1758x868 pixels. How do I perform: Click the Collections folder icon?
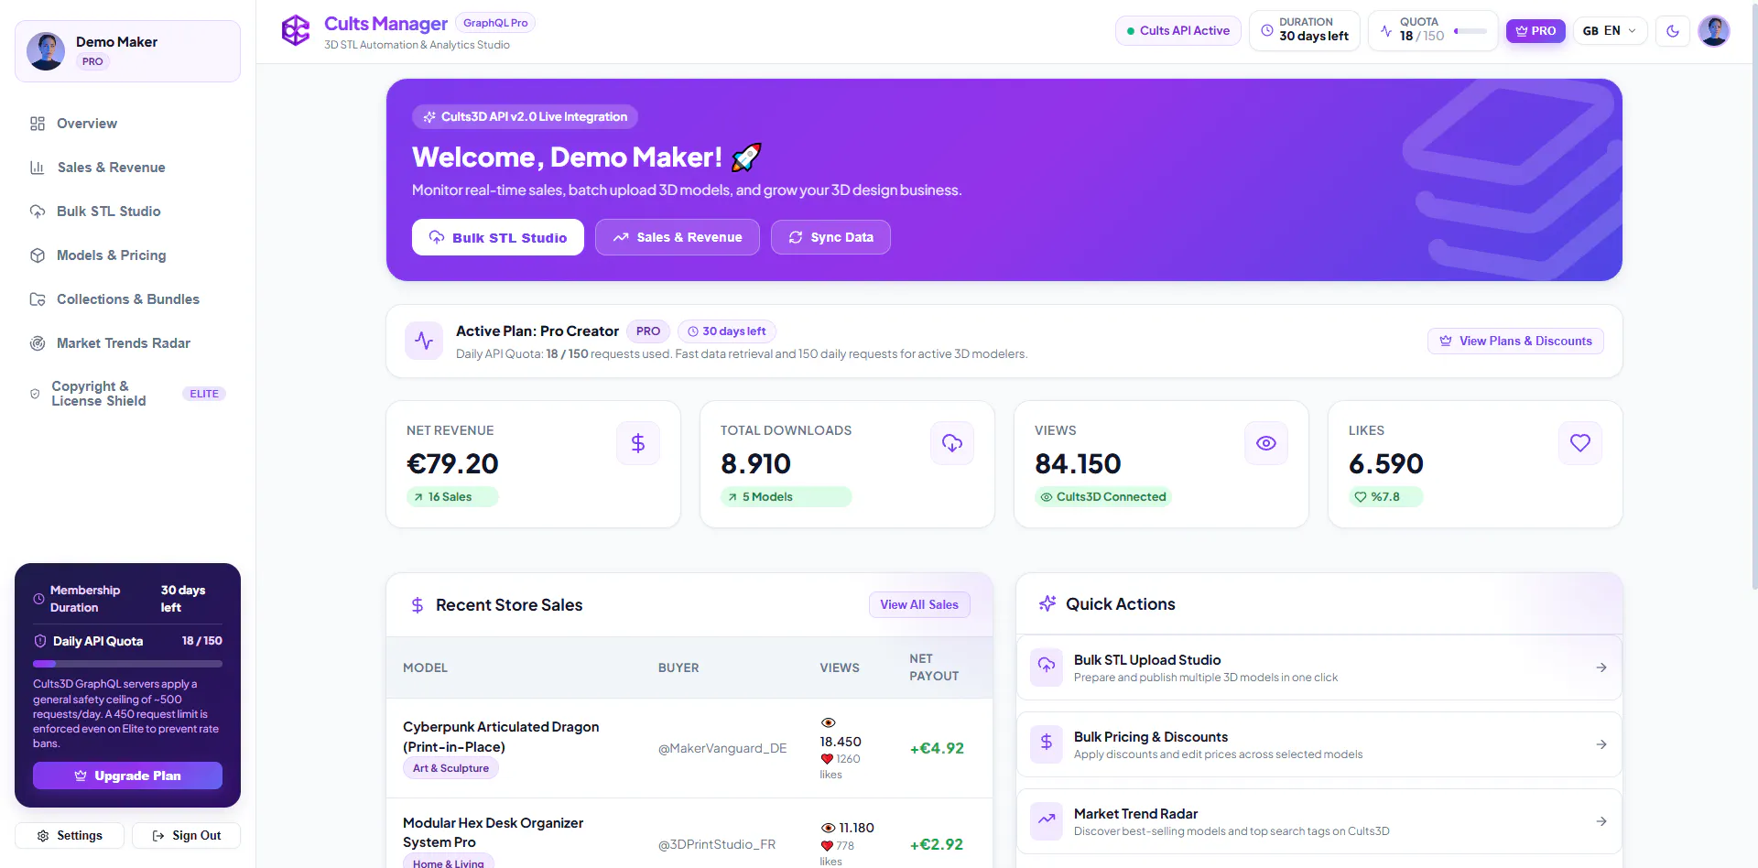point(38,299)
